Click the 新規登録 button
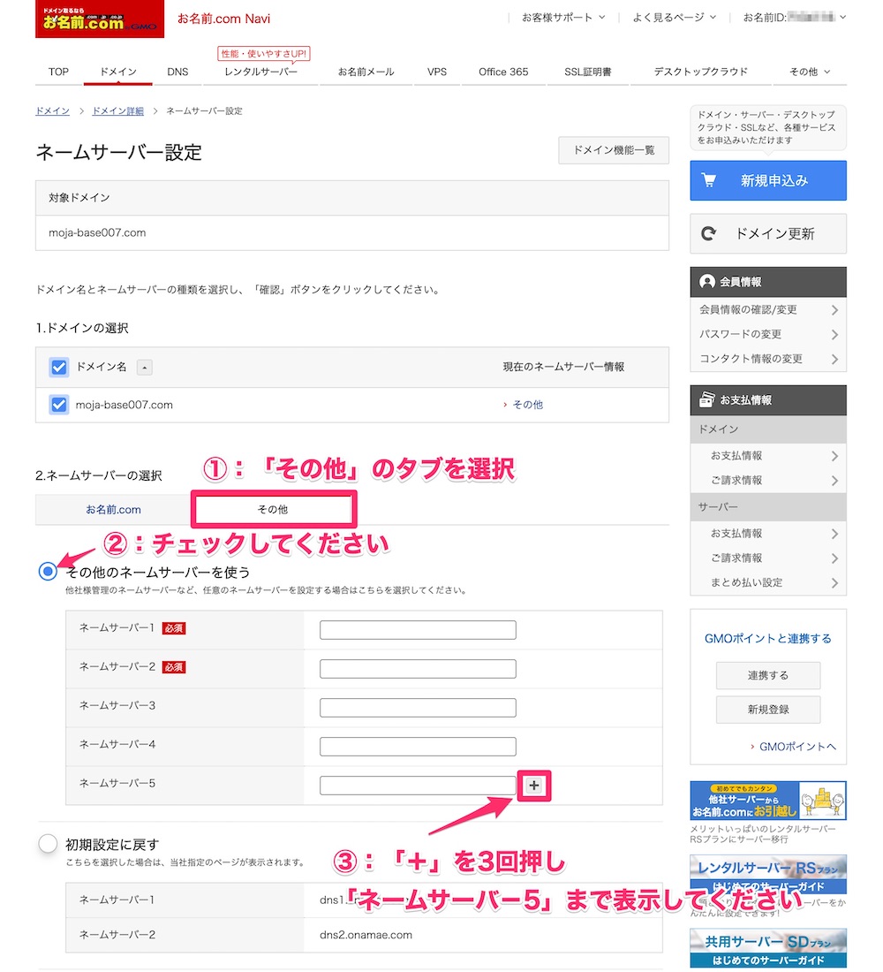This screenshot has width=883, height=972. coord(767,710)
